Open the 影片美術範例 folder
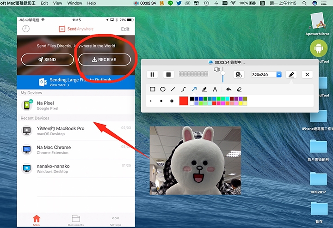333x228 pixels. (318, 150)
